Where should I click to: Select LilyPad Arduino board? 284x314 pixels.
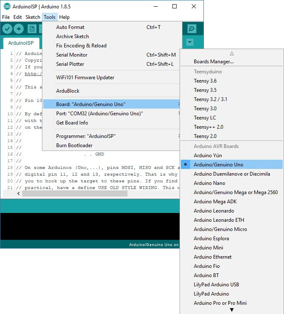[x=232, y=293]
